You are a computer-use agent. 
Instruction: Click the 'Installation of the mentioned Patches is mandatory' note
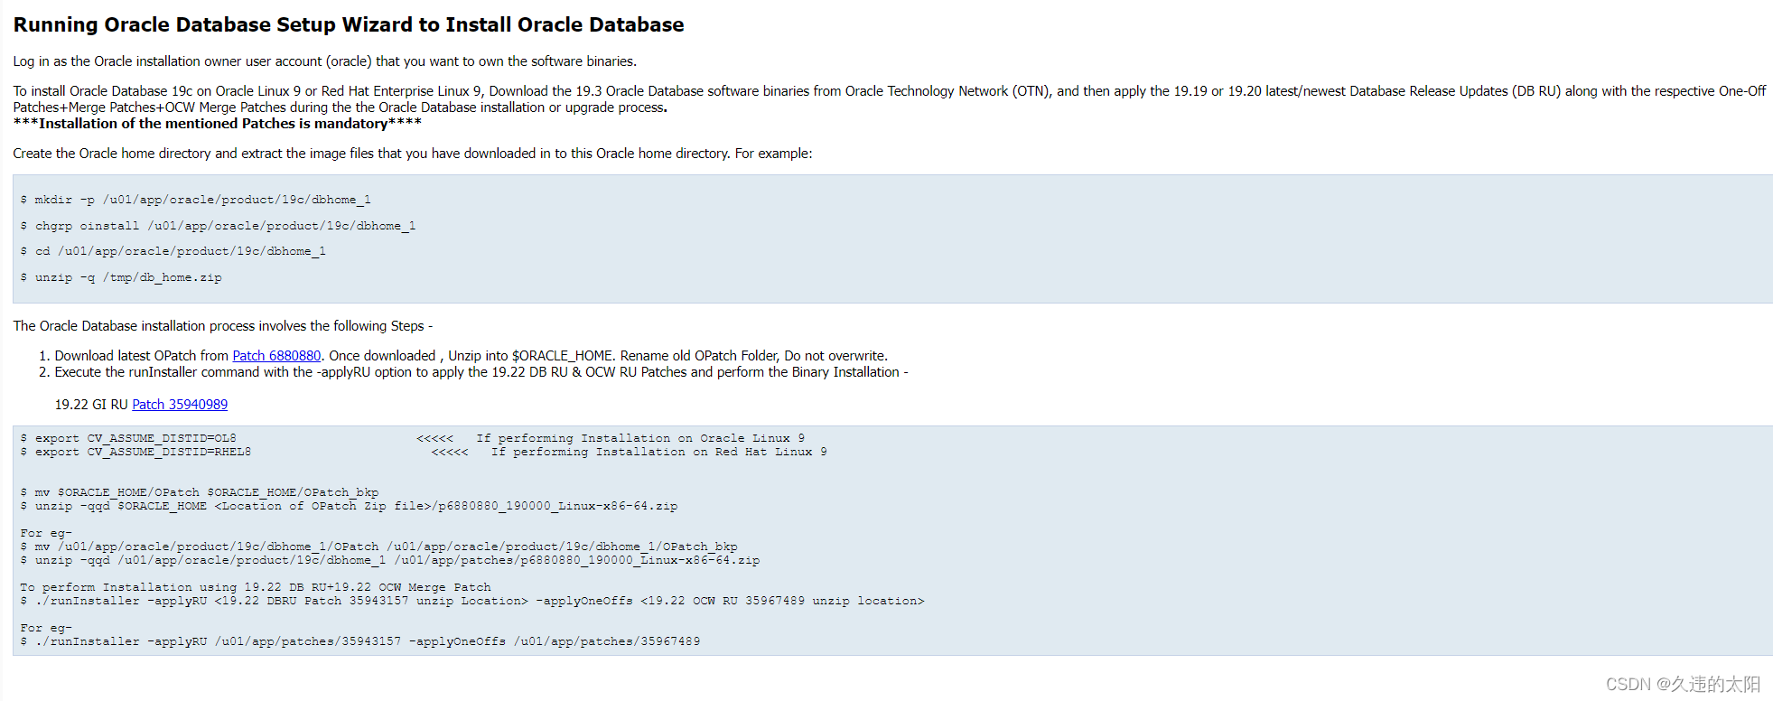(x=218, y=124)
